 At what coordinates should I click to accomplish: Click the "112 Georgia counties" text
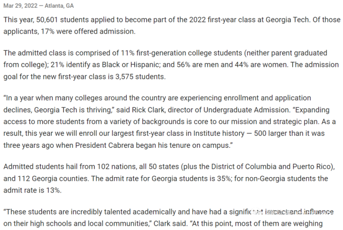pos(53,179)
